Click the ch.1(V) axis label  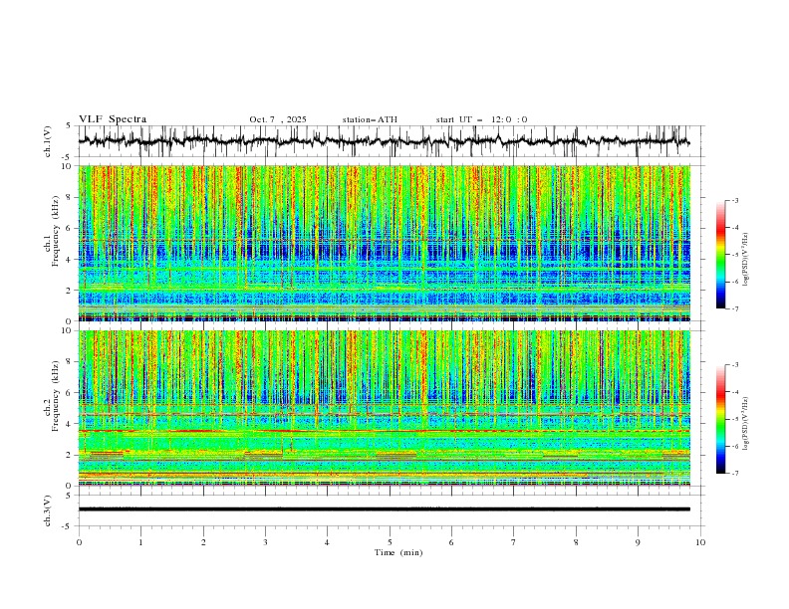pyautogui.click(x=48, y=141)
